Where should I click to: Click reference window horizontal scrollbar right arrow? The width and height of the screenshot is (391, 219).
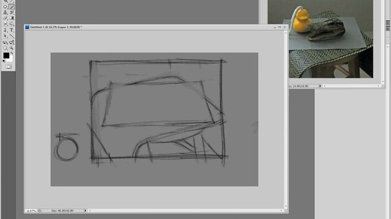click(379, 86)
